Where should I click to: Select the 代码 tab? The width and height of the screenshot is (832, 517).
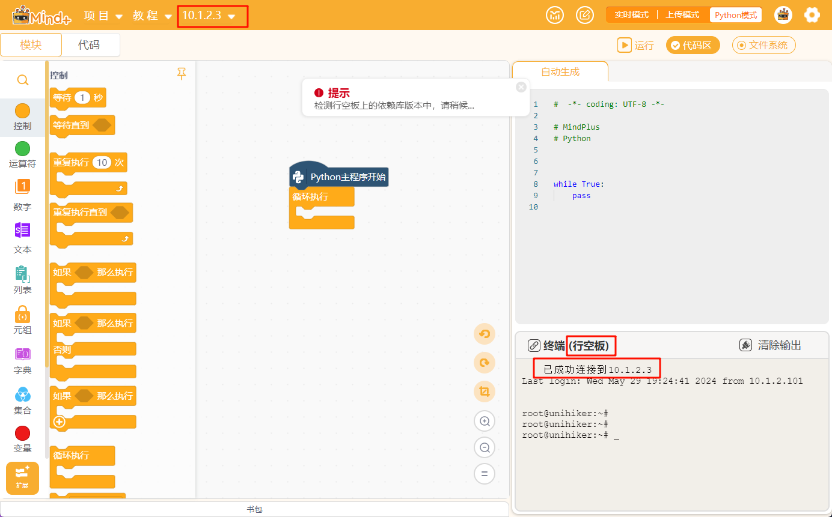tap(90, 44)
